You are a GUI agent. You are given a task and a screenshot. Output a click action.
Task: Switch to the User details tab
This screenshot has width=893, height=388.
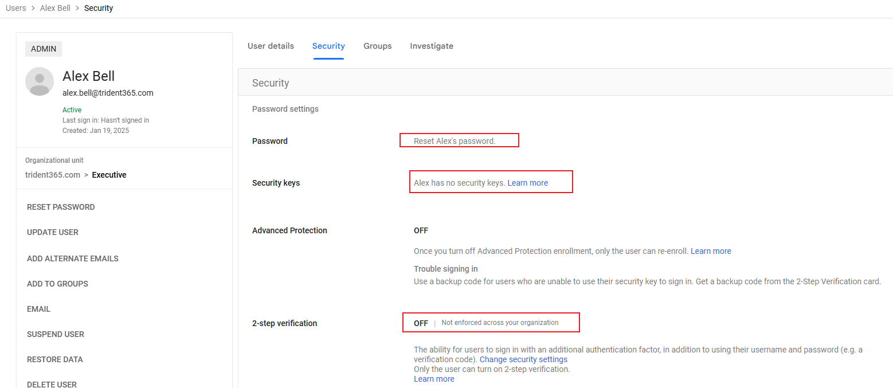(x=271, y=46)
